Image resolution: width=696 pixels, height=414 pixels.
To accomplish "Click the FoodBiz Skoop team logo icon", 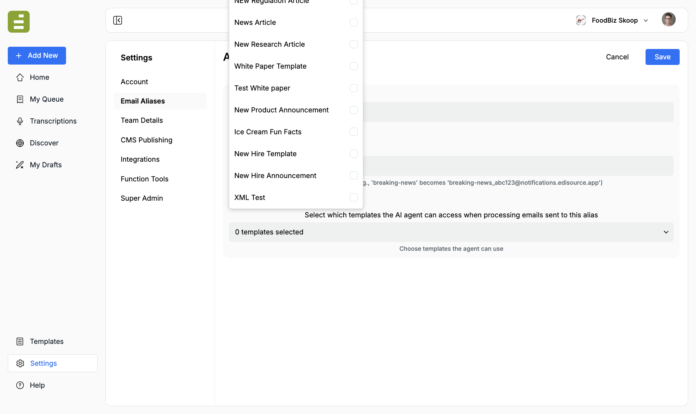I will pyautogui.click(x=581, y=20).
